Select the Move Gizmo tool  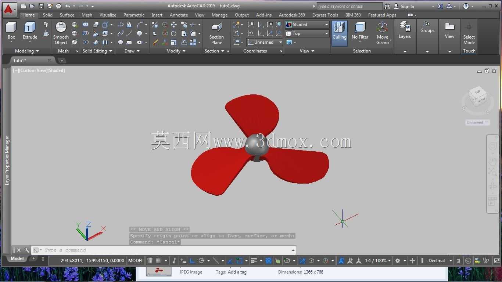383,33
